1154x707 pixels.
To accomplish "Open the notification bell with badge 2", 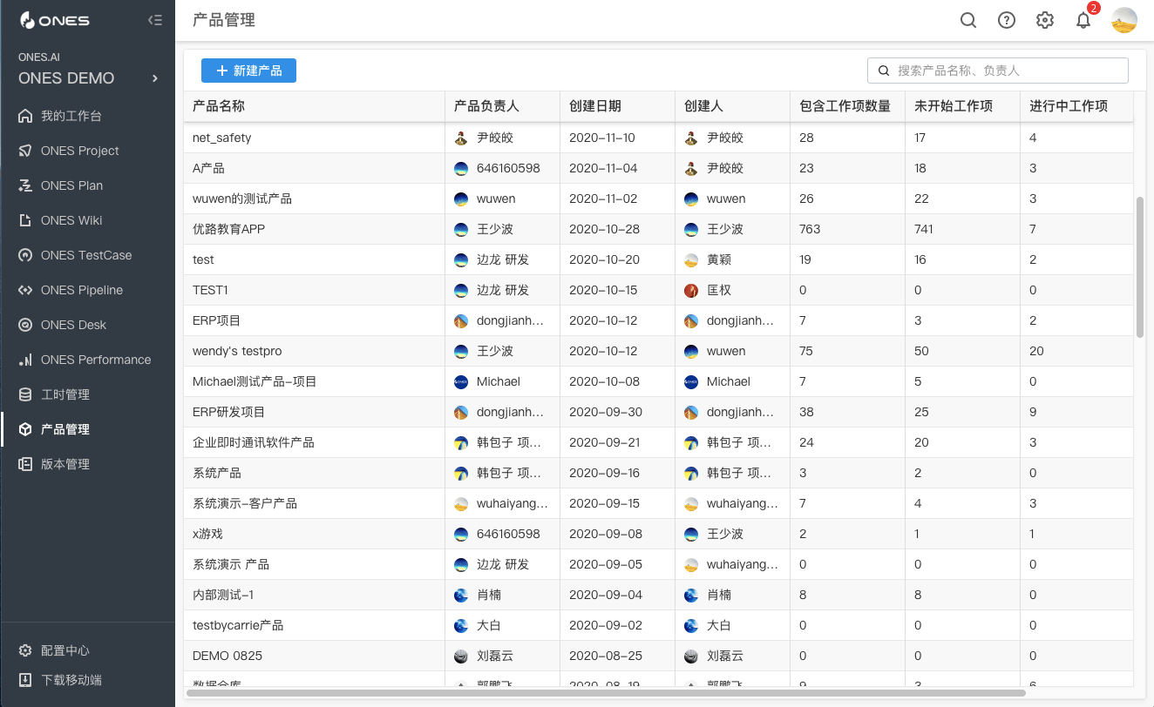I will pyautogui.click(x=1083, y=20).
